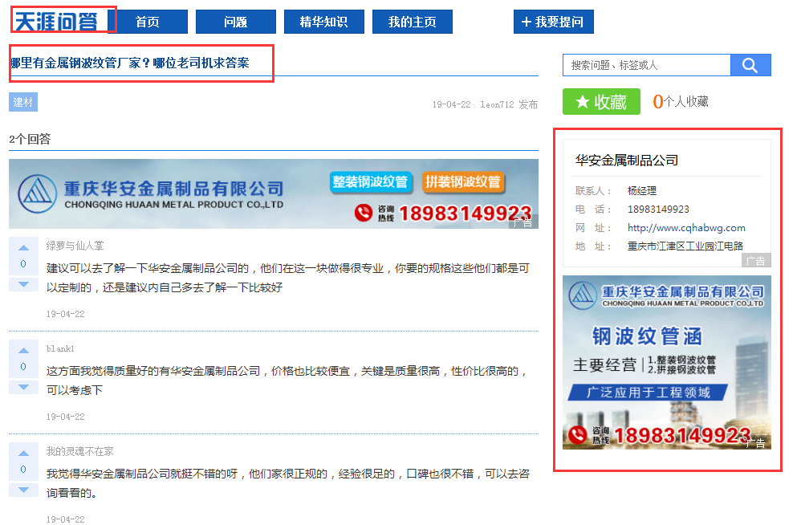Click the 天涯问答 site logo
Image resolution: width=801 pixels, height=525 pixels.
[x=56, y=22]
